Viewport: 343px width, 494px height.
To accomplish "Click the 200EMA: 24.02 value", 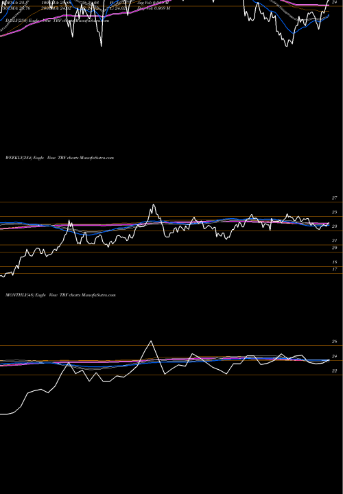I will pos(56,8).
